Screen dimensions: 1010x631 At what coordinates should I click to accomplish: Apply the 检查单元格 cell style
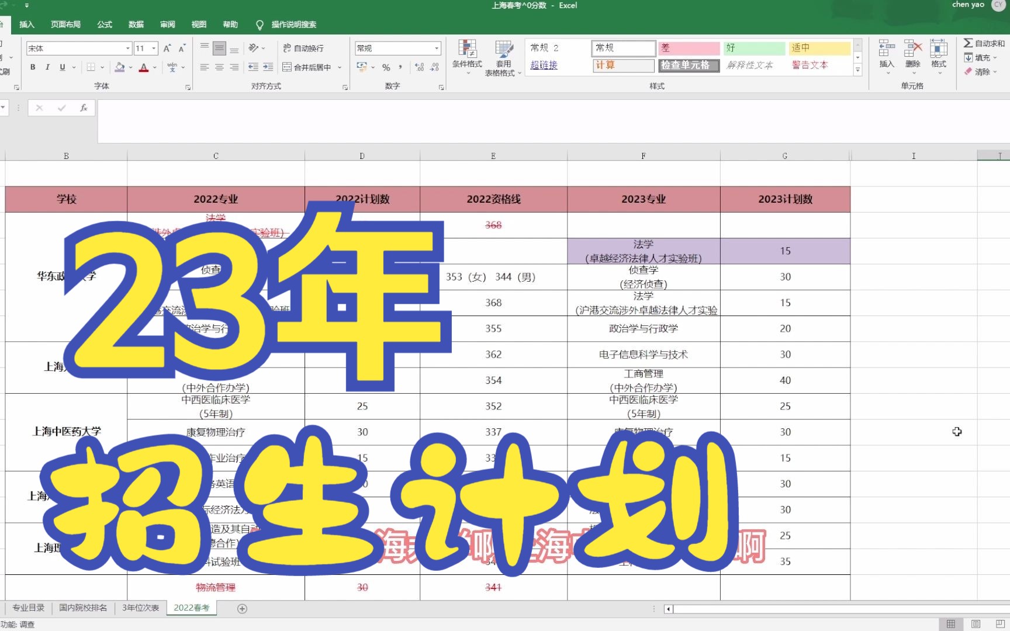coord(689,65)
